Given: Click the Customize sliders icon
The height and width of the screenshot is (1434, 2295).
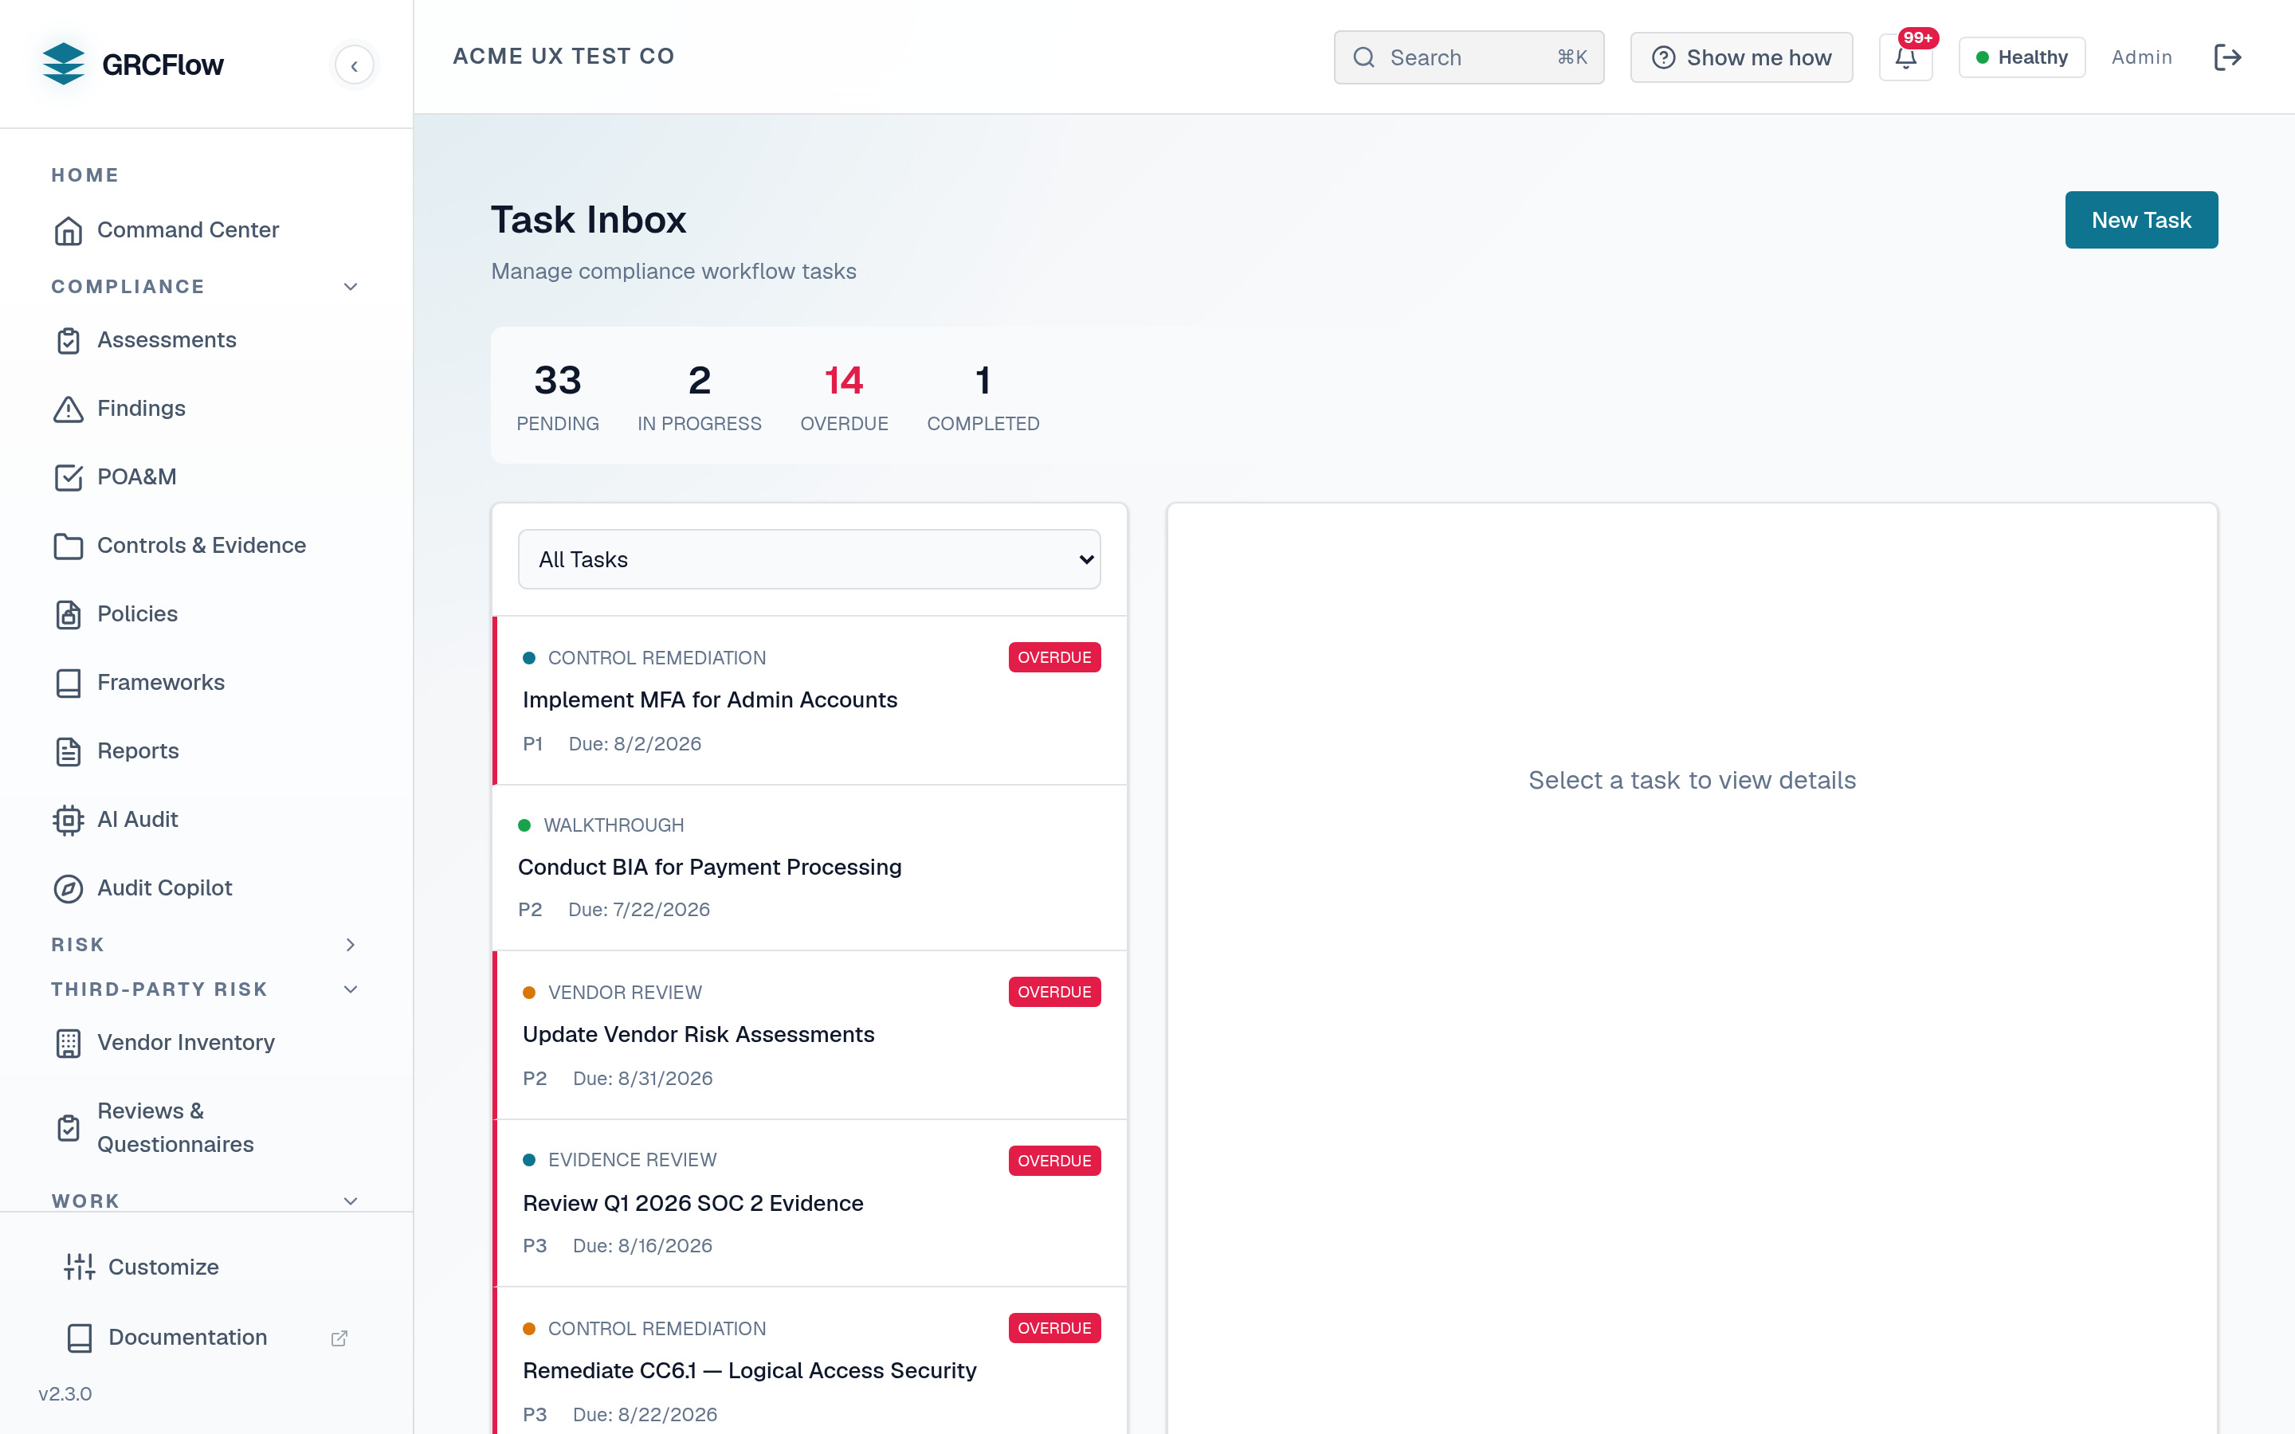Looking at the screenshot, I should (x=80, y=1267).
